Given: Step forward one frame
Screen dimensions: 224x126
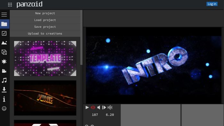Looking at the screenshot, I should pos(104,107).
